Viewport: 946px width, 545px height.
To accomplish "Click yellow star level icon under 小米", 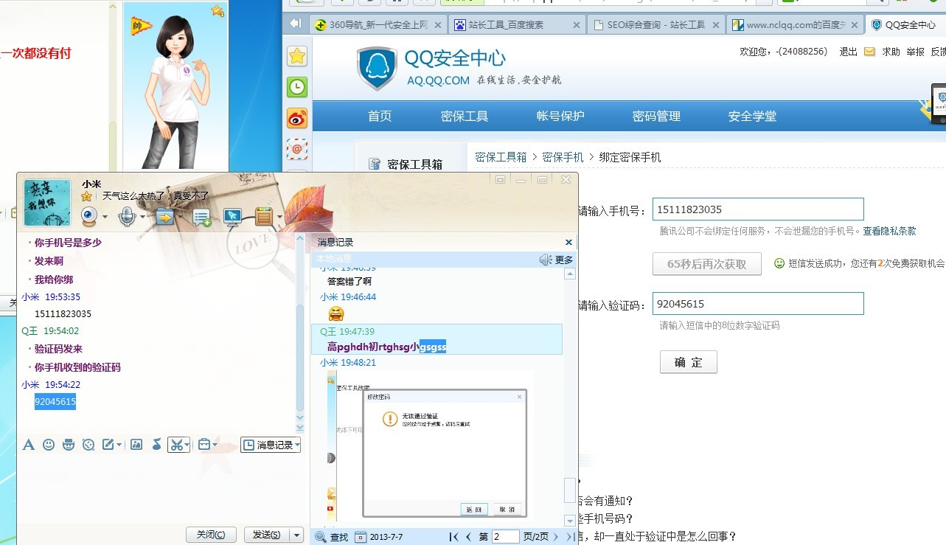I will click(87, 196).
